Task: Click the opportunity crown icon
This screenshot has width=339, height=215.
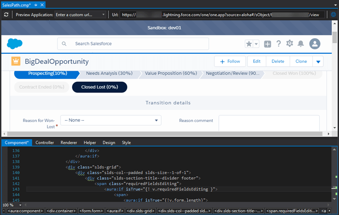Action: (x=16, y=61)
